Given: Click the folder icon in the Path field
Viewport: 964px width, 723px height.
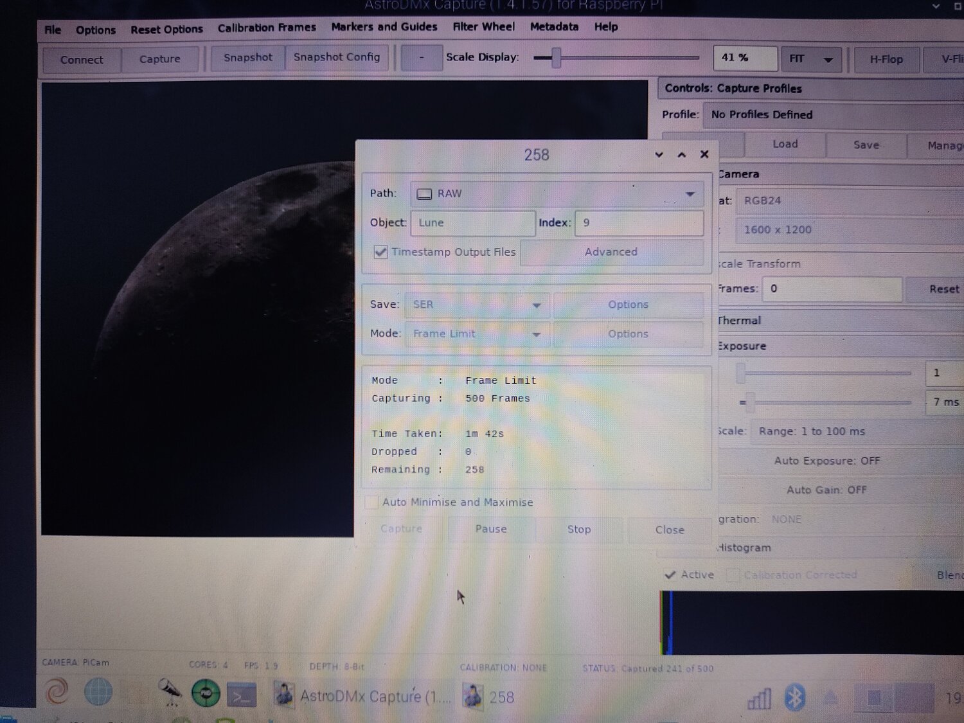Looking at the screenshot, I should tap(424, 194).
